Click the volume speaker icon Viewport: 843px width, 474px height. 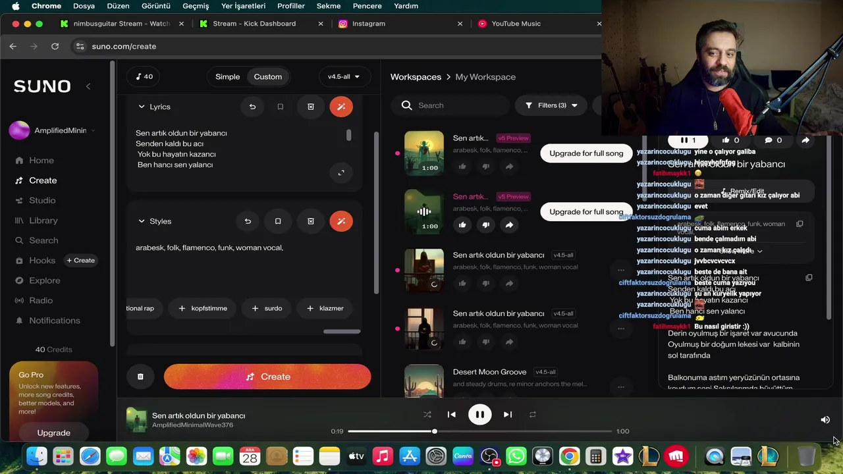point(825,419)
